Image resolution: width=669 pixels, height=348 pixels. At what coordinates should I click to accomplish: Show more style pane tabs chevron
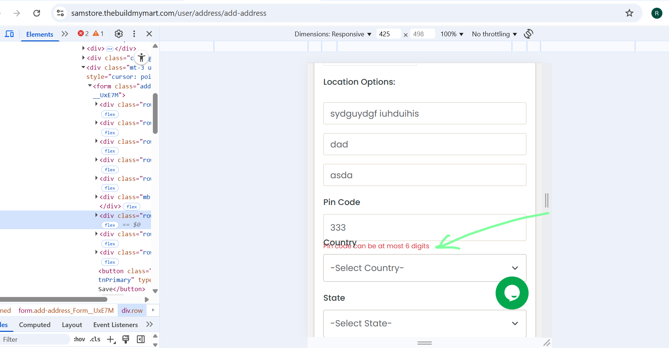149,325
